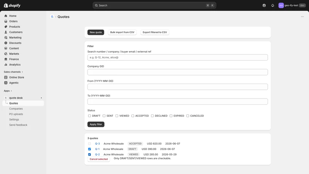Click the Marketing icon in sidebar

[x=6, y=38]
